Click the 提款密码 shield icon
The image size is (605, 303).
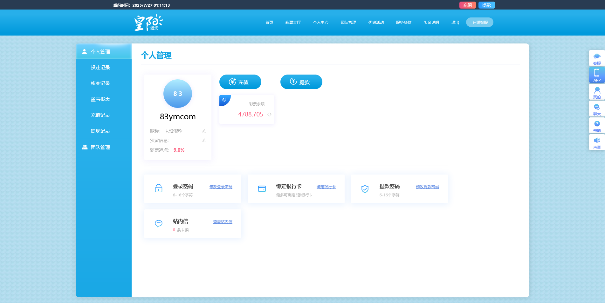click(365, 189)
